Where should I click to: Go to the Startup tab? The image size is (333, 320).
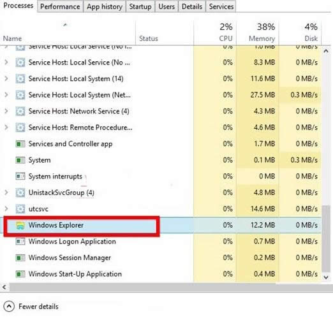tap(140, 6)
